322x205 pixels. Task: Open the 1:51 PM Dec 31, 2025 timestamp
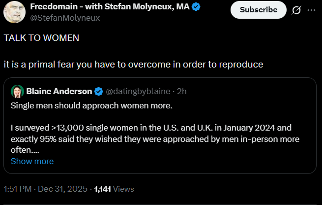tap(45, 189)
